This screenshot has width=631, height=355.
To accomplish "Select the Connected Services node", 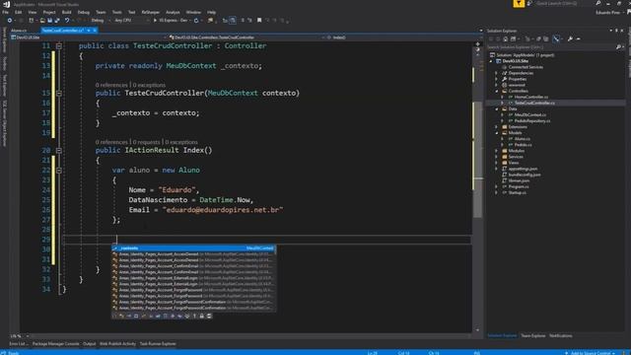I will tap(526, 67).
